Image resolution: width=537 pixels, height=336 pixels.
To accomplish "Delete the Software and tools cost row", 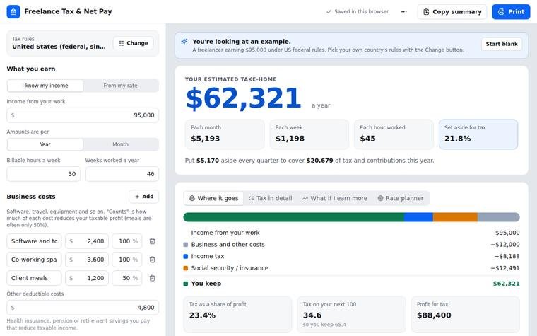I will click(153, 241).
